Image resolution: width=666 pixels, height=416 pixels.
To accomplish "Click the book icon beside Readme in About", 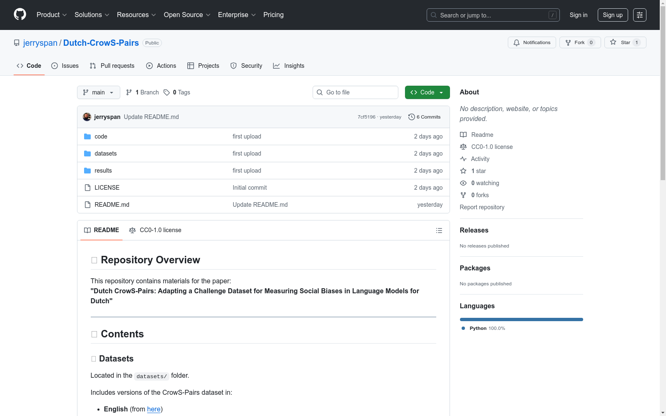I will pos(463,135).
